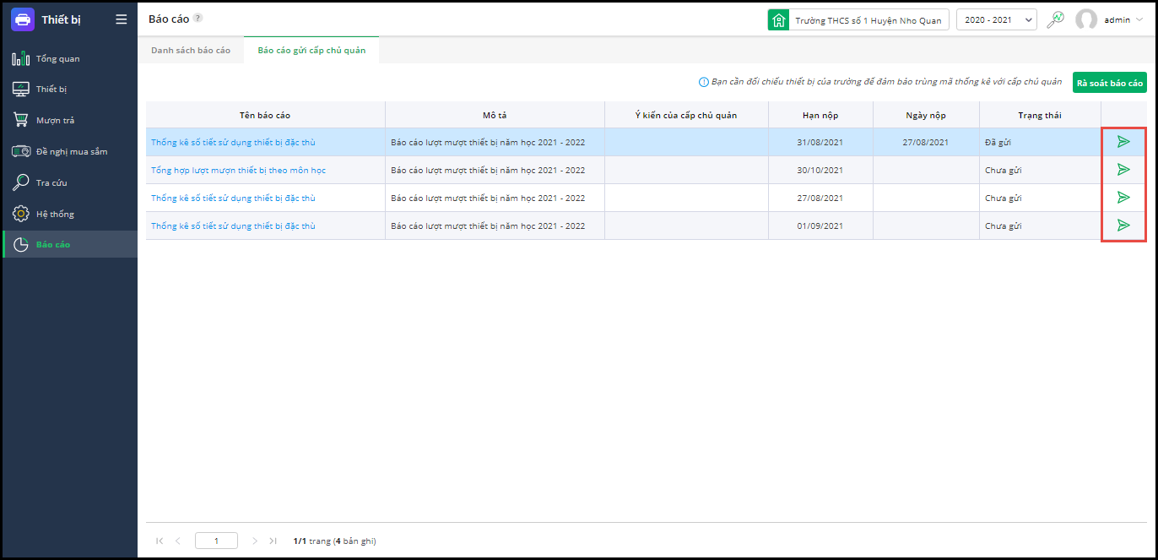
Task: Click the Rà soát báo cáo button
Action: coord(1110,83)
